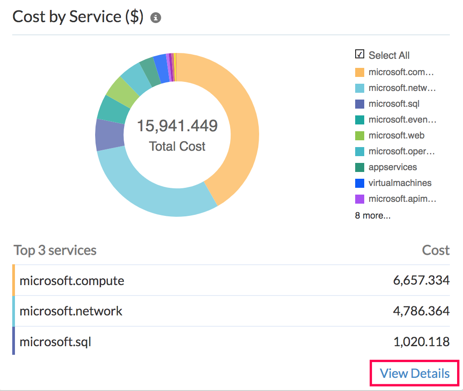
Task: Toggle the light blue microsoft.network legend swatch
Action: 360,88
